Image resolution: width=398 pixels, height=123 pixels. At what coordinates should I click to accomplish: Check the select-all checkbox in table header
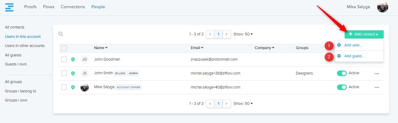click(x=64, y=48)
